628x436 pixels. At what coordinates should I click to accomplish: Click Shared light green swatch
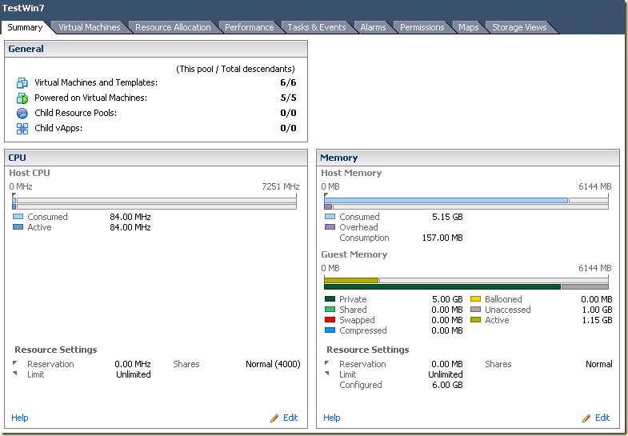click(330, 310)
